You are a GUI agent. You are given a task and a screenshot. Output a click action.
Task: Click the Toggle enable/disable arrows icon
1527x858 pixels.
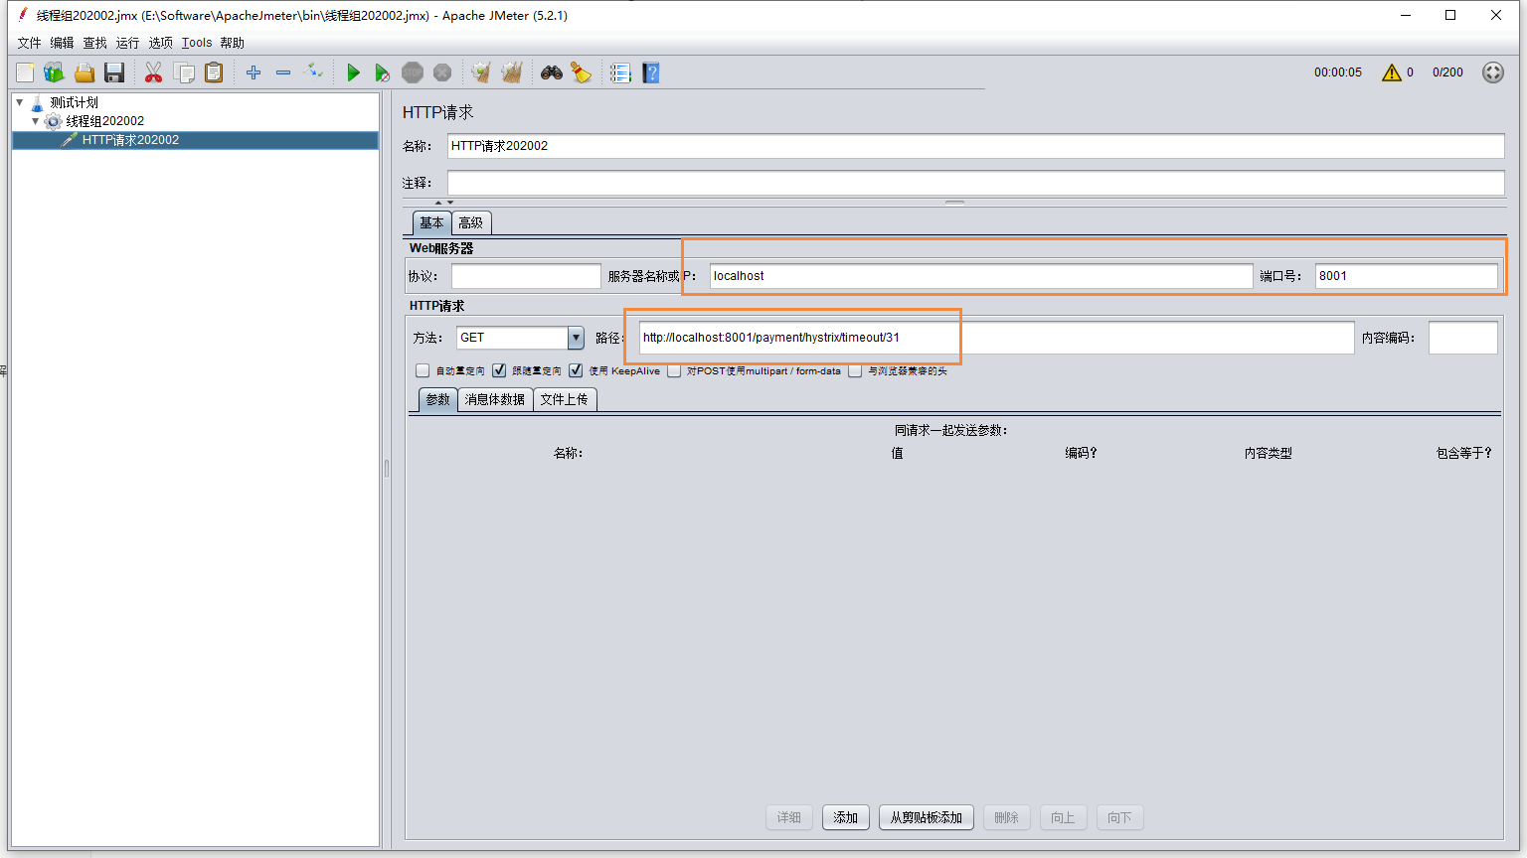[x=313, y=71]
